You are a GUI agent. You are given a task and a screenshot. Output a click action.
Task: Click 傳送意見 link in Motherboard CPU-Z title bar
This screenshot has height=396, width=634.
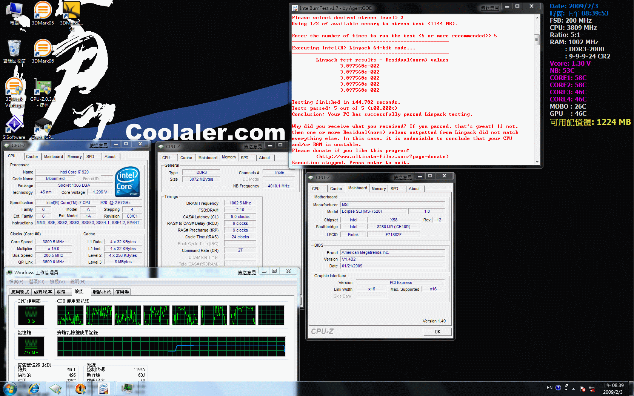point(403,177)
